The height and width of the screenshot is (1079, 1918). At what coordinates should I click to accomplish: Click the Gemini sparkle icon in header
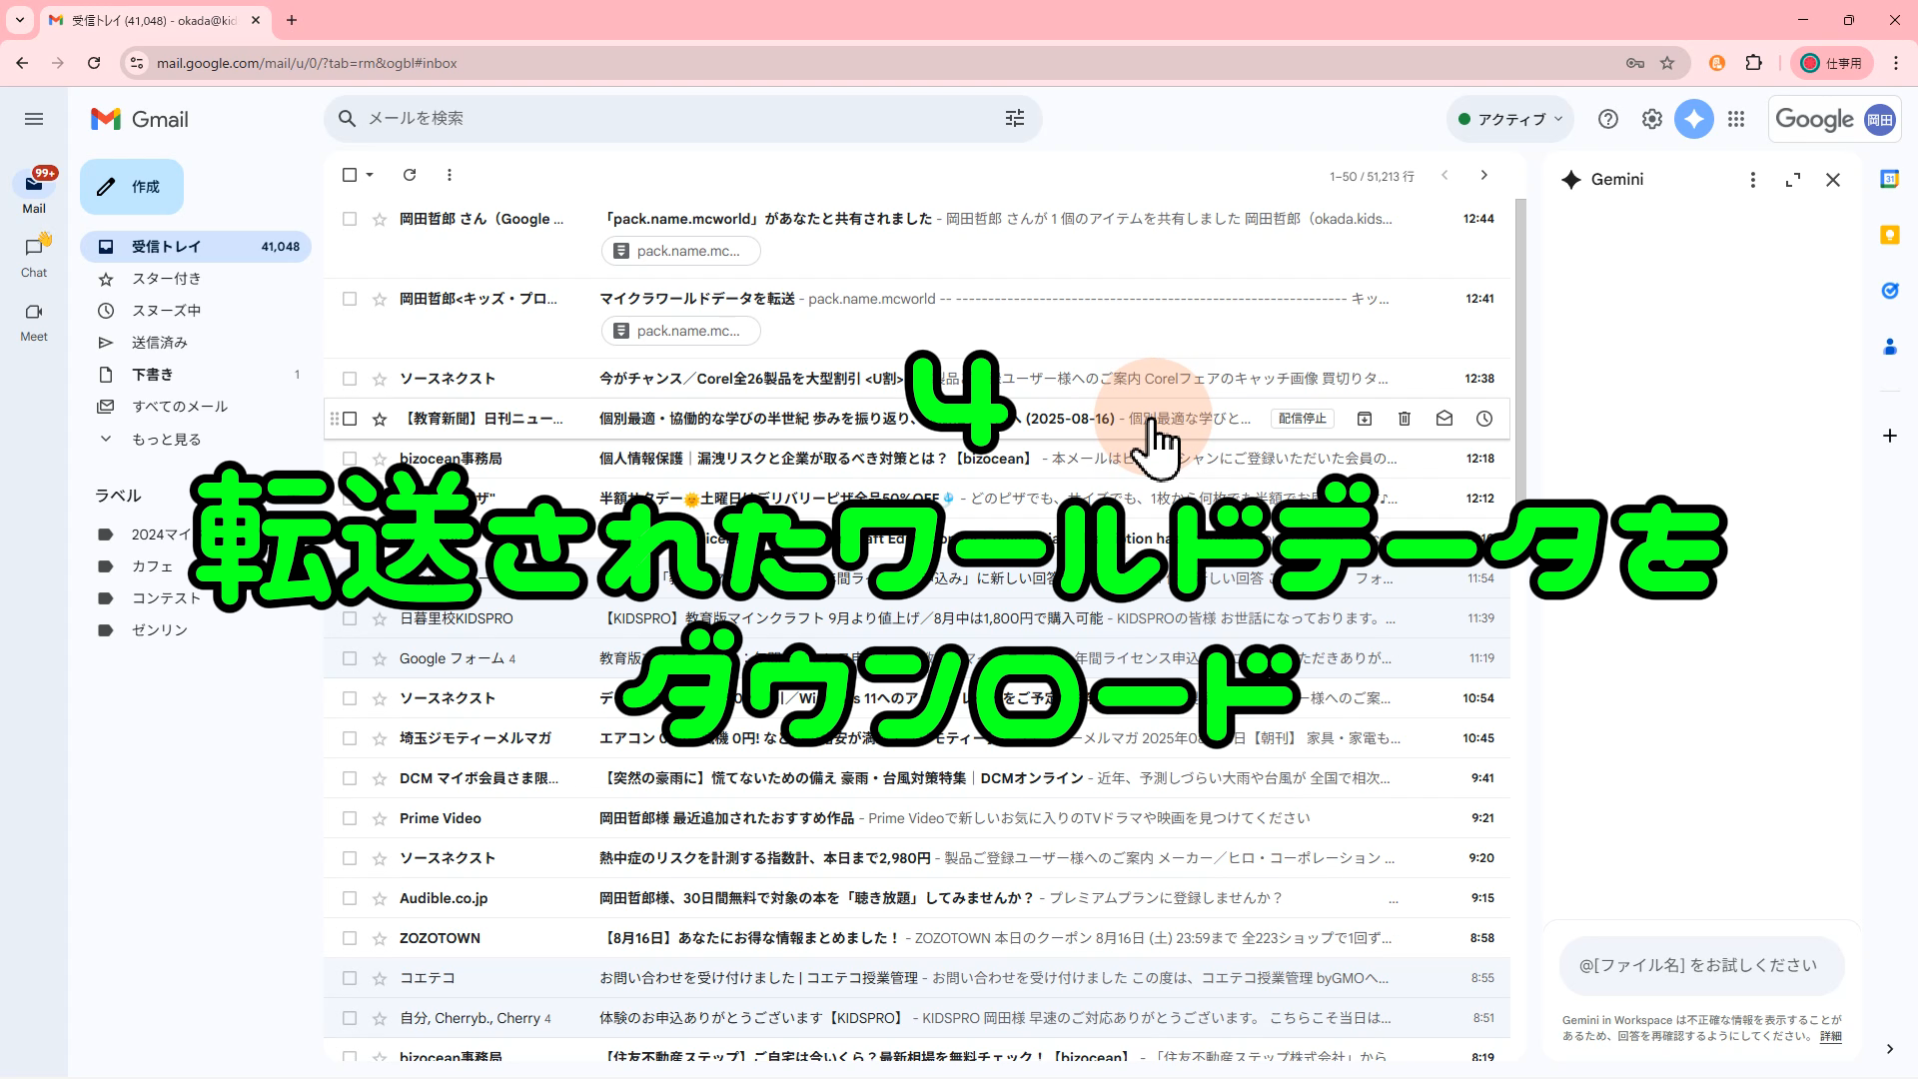[x=1693, y=119]
